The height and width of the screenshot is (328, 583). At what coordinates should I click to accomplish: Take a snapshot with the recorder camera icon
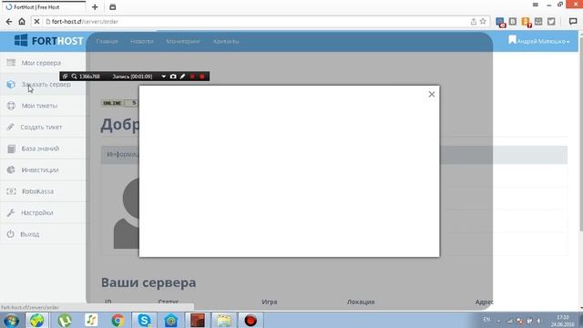click(x=173, y=77)
